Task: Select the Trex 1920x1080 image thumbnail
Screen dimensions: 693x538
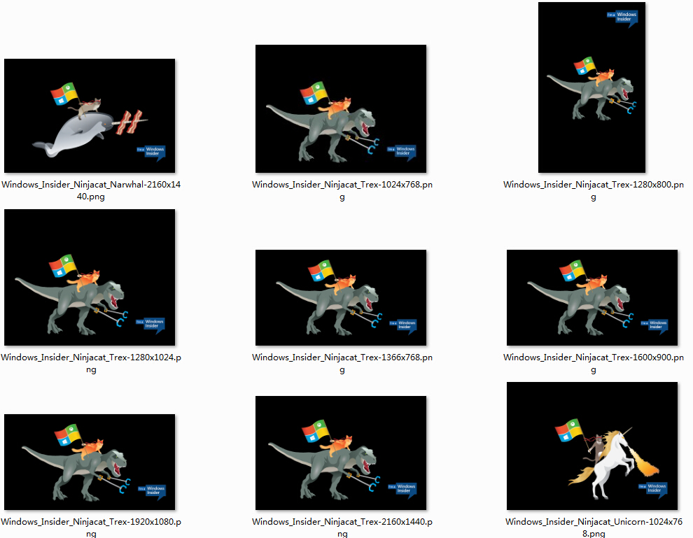Action: [x=89, y=462]
